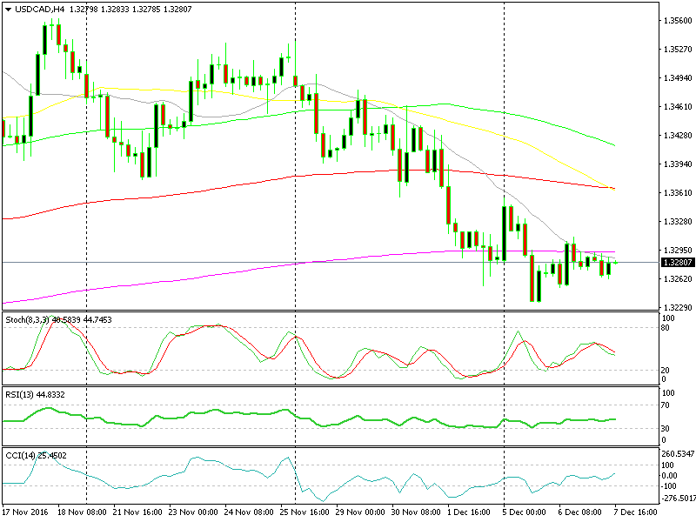Select the CCI scale value 260.5347

tap(678, 453)
